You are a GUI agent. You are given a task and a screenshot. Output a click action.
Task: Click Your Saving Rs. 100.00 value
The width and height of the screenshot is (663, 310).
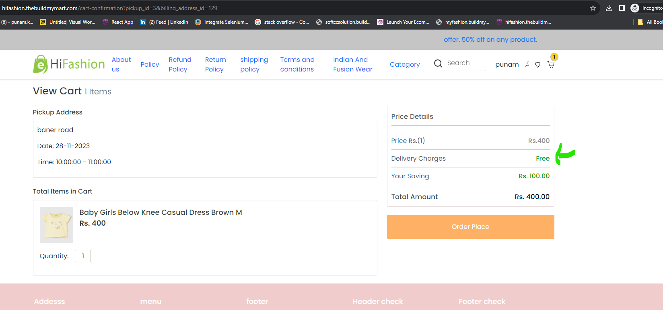534,176
